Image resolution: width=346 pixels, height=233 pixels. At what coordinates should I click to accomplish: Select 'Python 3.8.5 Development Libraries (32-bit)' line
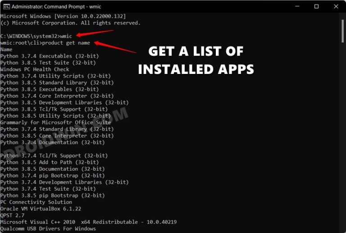click(64, 102)
